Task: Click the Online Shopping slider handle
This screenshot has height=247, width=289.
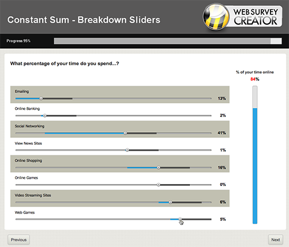Action: [x=158, y=167]
